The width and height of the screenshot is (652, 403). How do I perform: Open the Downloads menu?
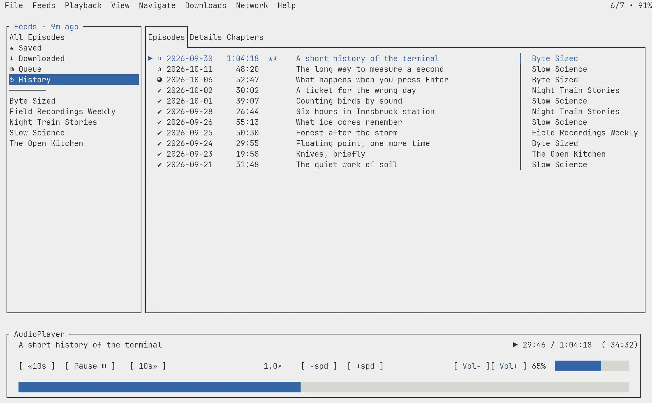click(206, 5)
